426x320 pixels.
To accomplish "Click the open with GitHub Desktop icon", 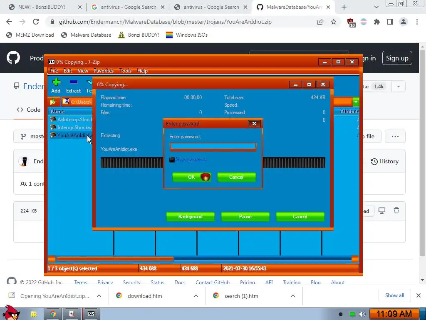I will tap(382, 210).
